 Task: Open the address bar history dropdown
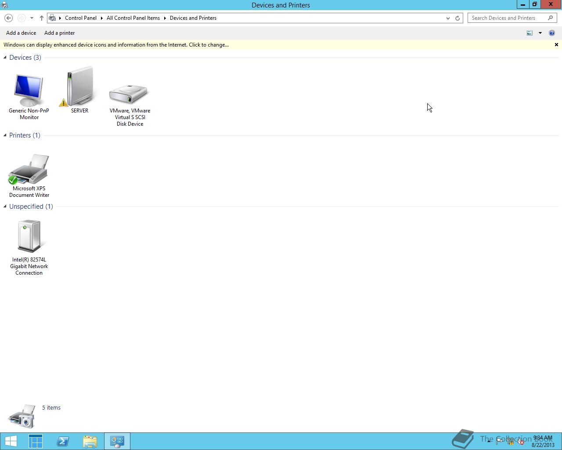pyautogui.click(x=448, y=18)
